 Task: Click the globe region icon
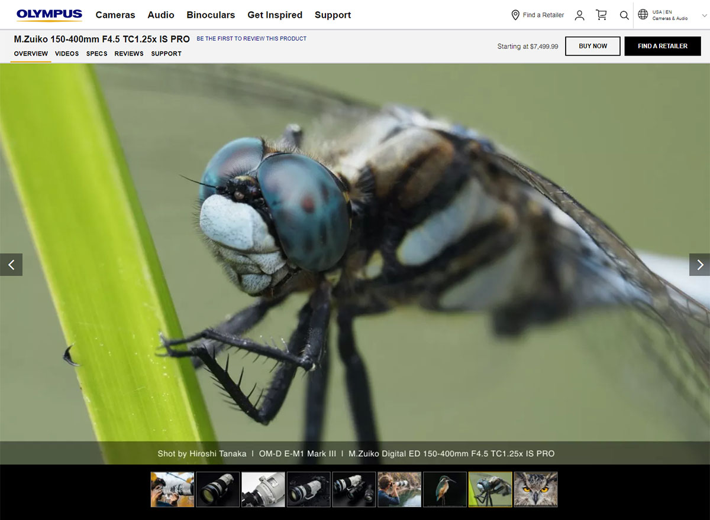click(x=643, y=15)
